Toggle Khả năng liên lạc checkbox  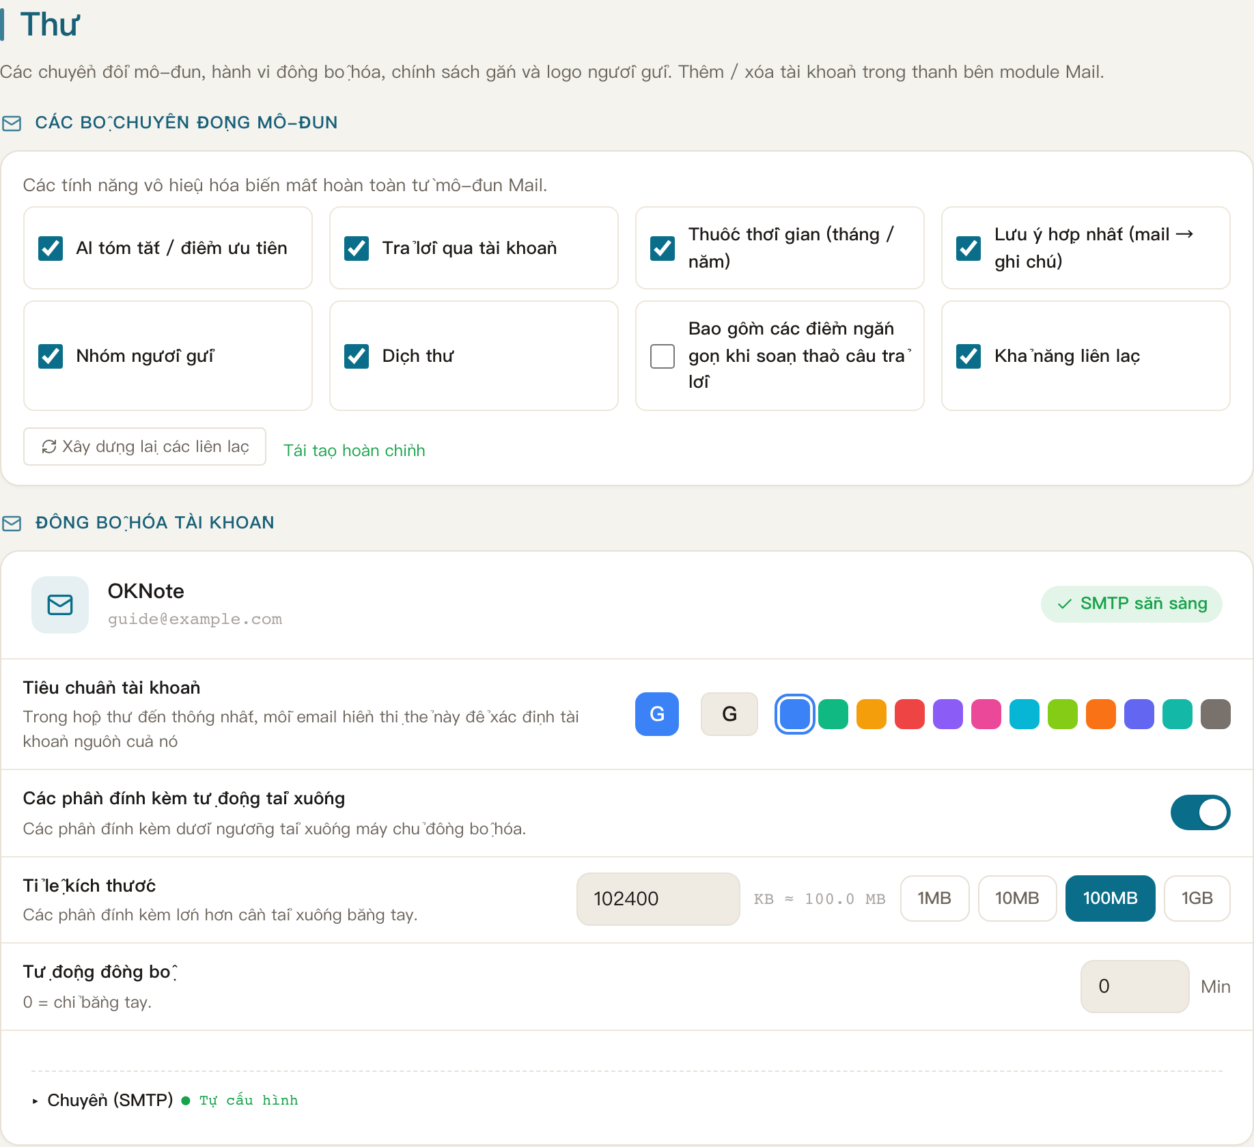[x=969, y=356]
